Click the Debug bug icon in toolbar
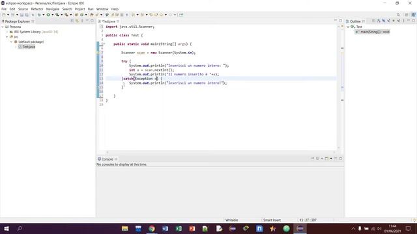Image resolution: width=417 pixels, height=234 pixels. click(x=39, y=15)
